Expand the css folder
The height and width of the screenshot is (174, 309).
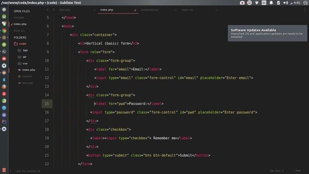coord(23,63)
